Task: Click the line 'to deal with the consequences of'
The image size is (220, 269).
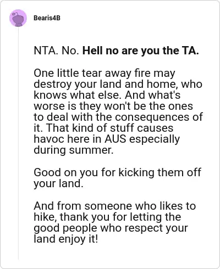Action: click(x=118, y=117)
